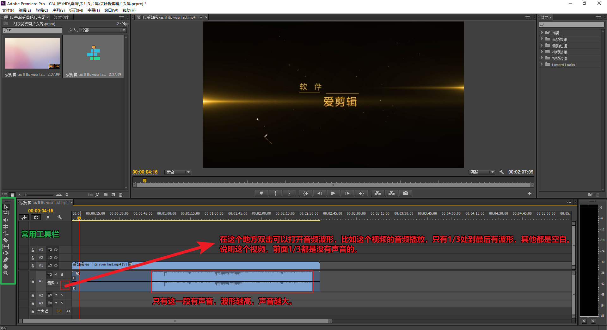Step forward one frame
This screenshot has height=330, width=607.
(x=347, y=193)
